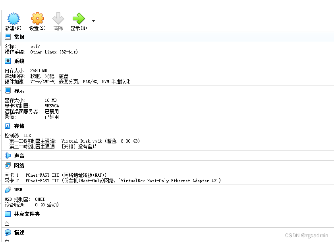Click the Audio (声音) speaker icon
Screen dimensions: 334x242
tap(8, 156)
